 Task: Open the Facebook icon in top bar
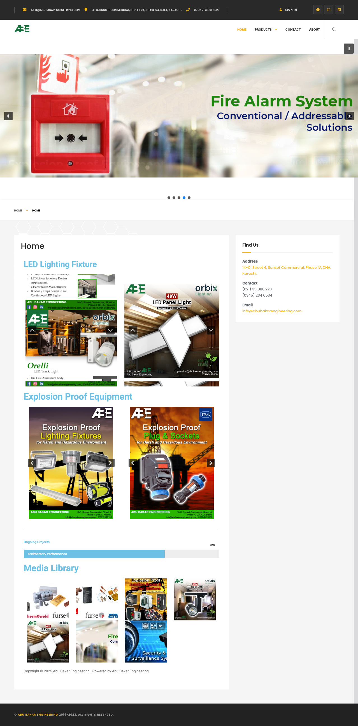coord(318,10)
